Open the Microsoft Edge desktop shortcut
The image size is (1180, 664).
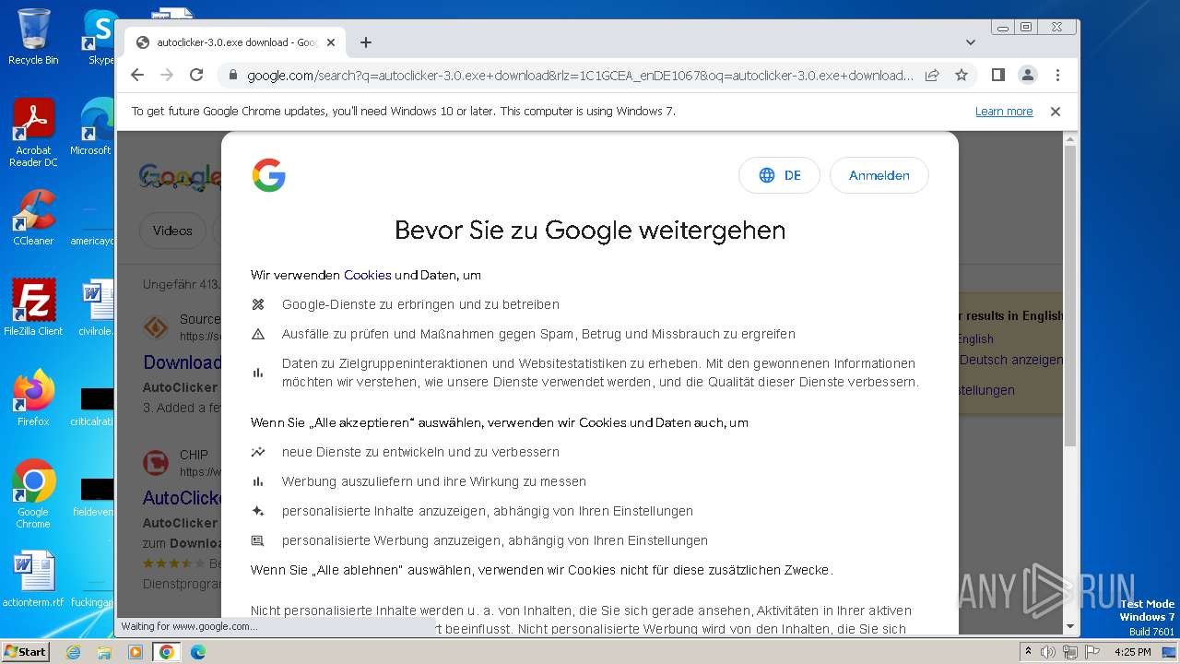tap(92, 127)
